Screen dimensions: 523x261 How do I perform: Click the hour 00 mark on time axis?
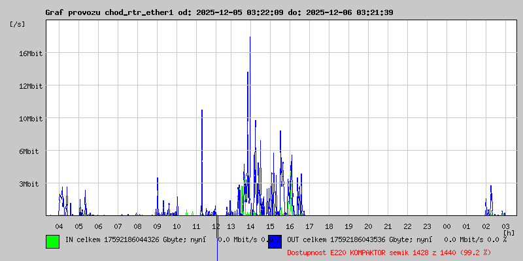[x=447, y=226]
